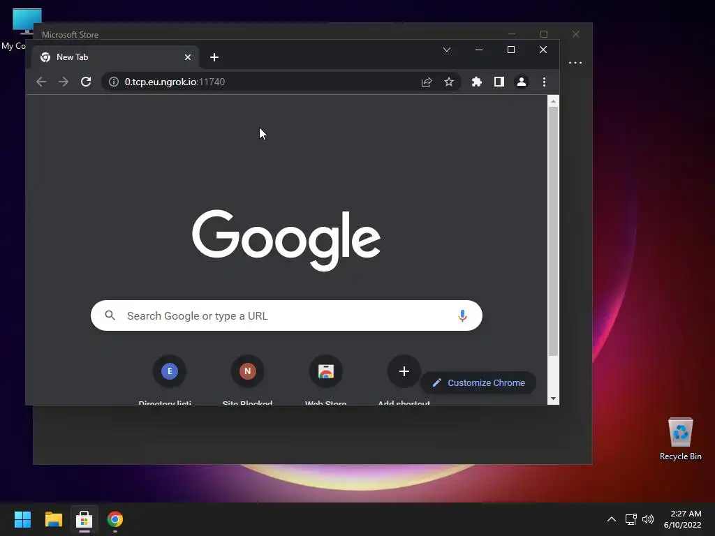This screenshot has height=536, width=715.
Task: Open network status in system tray
Action: (x=631, y=519)
